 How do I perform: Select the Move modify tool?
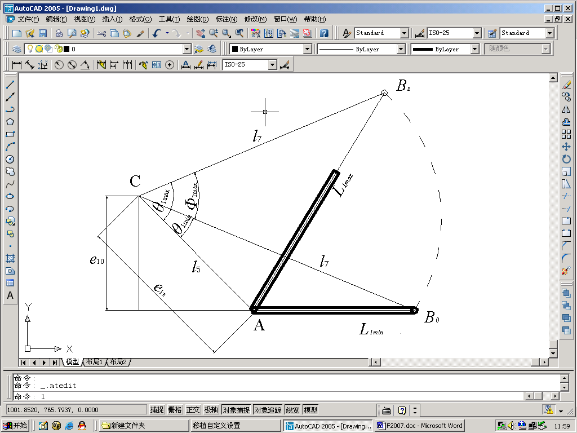(566, 147)
